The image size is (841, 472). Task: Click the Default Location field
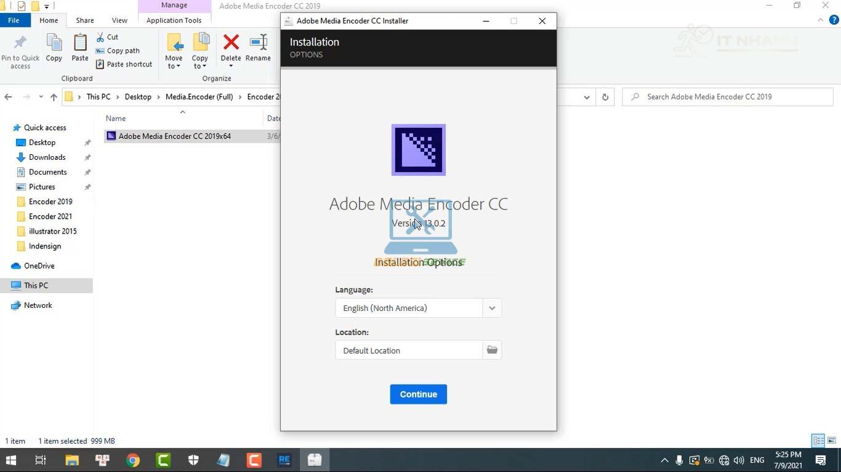tap(408, 350)
